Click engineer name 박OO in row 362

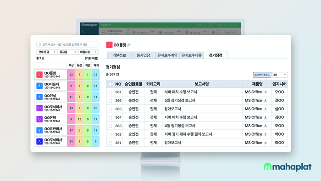click(x=279, y=134)
